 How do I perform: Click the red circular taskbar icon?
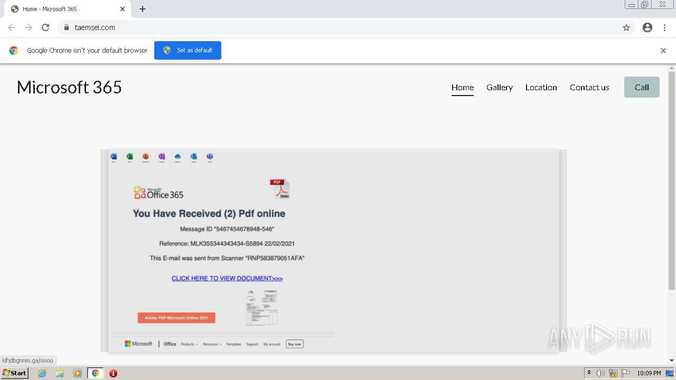coord(113,373)
